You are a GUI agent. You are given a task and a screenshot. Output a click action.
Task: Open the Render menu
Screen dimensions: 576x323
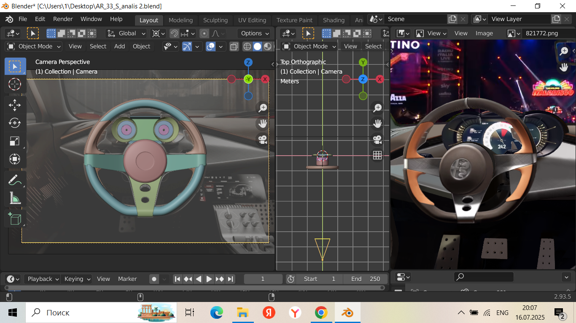coord(63,19)
